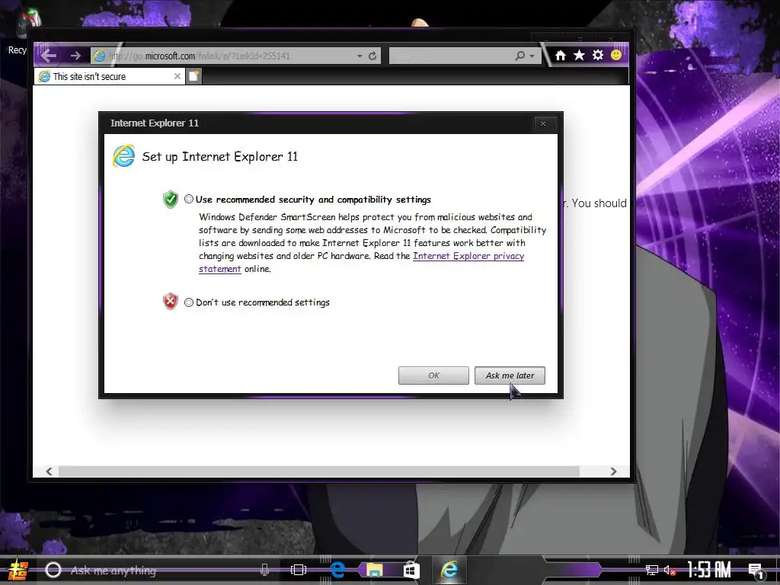Open Task View from the taskbar
This screenshot has width=780, height=585.
(299, 570)
